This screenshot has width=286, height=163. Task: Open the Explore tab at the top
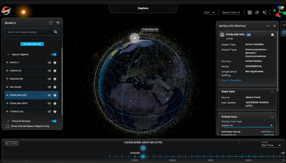click(x=143, y=8)
